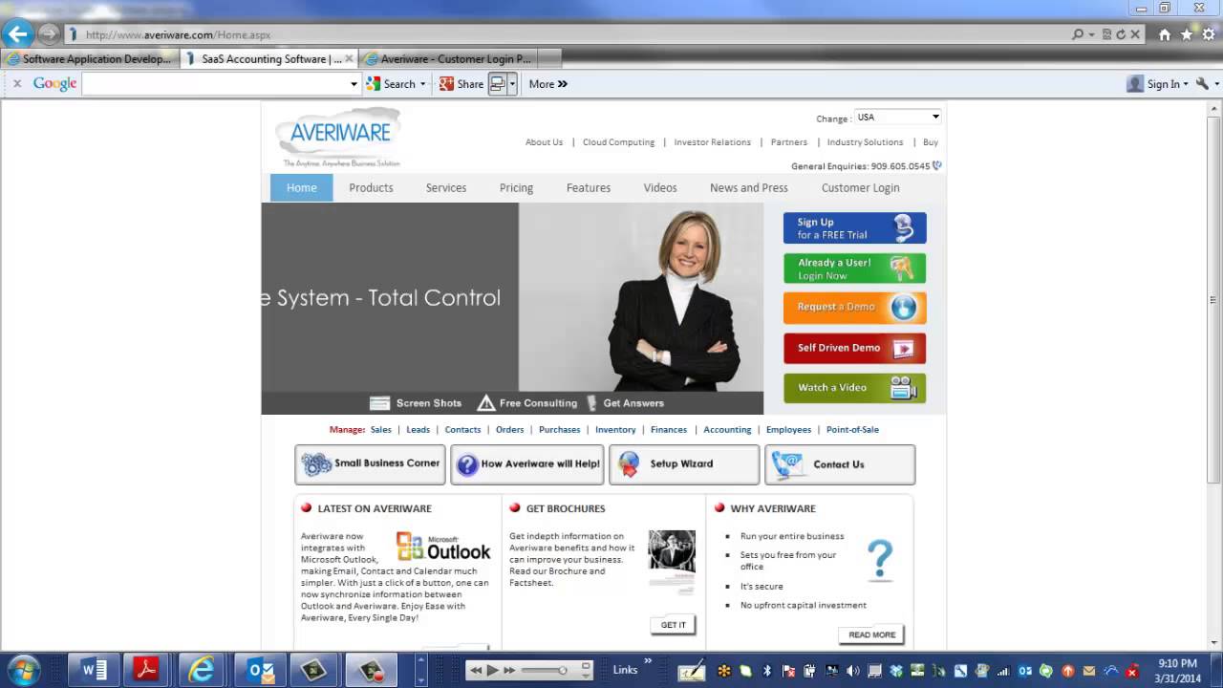Click the taskbar media player Play button

(x=492, y=670)
